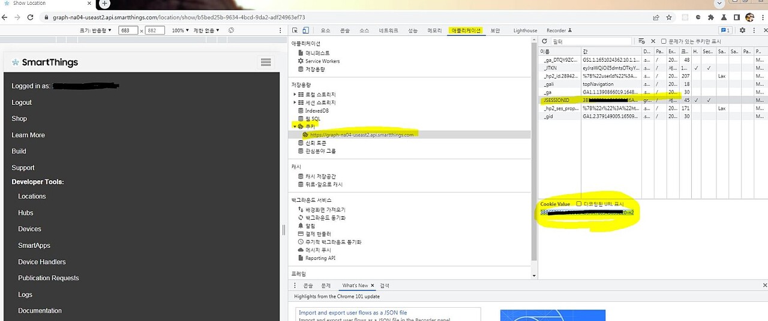The width and height of the screenshot is (768, 321).
Task: Click the browser address bar URL
Action: pyautogui.click(x=179, y=17)
